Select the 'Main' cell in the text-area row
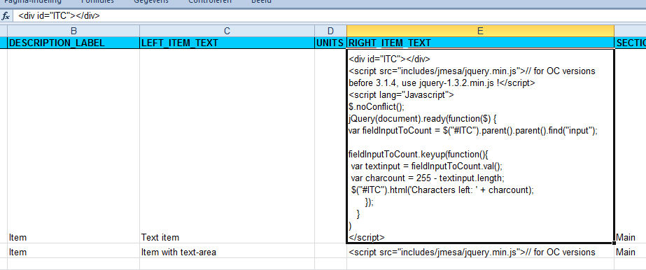Screen dimensions: 646x270 631,250
